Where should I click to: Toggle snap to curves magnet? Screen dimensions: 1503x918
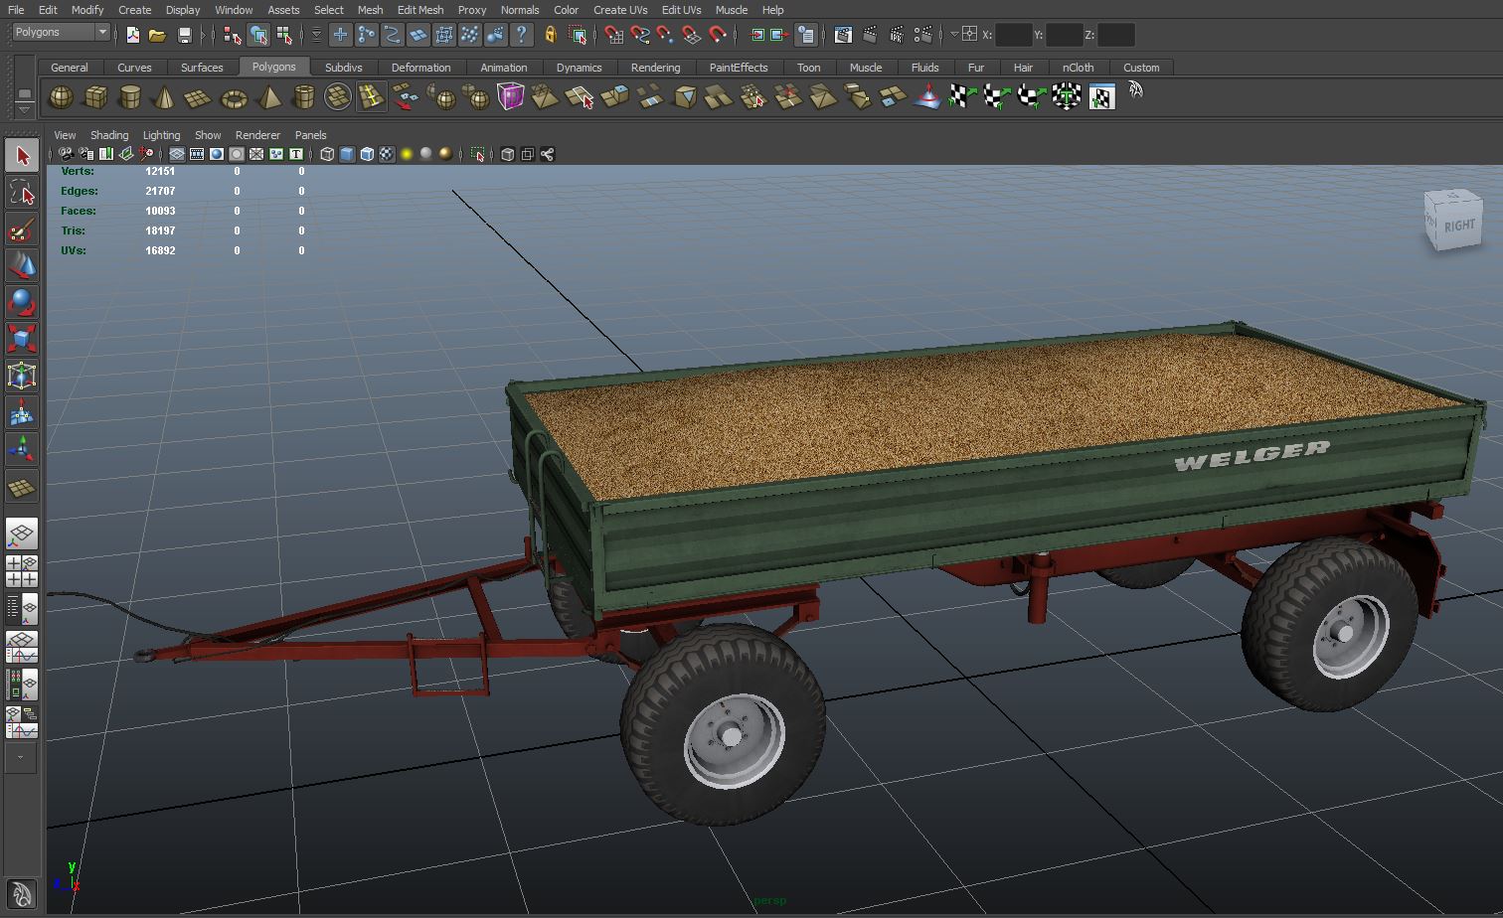[640, 35]
